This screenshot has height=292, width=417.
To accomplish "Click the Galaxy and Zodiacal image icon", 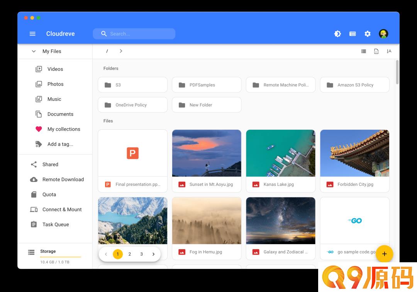I will click(256, 252).
